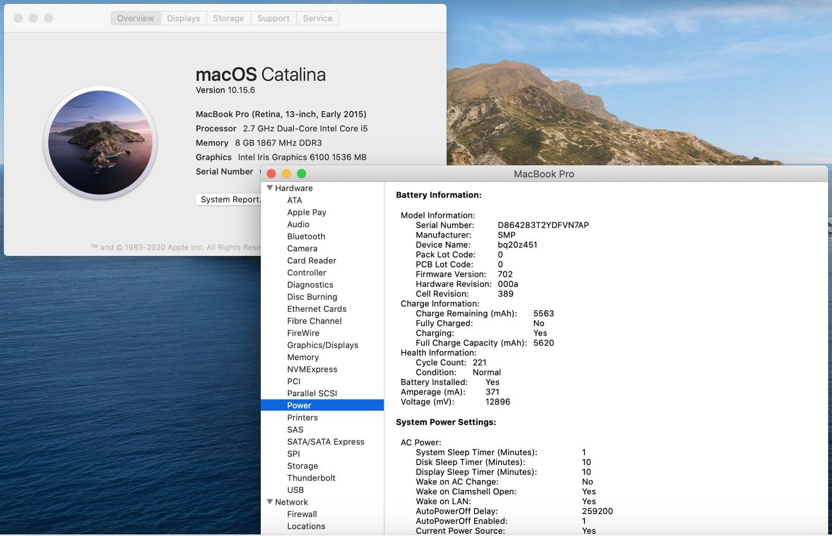832x536 pixels.
Task: Close the MacBook Pro System Report window
Action: (271, 174)
